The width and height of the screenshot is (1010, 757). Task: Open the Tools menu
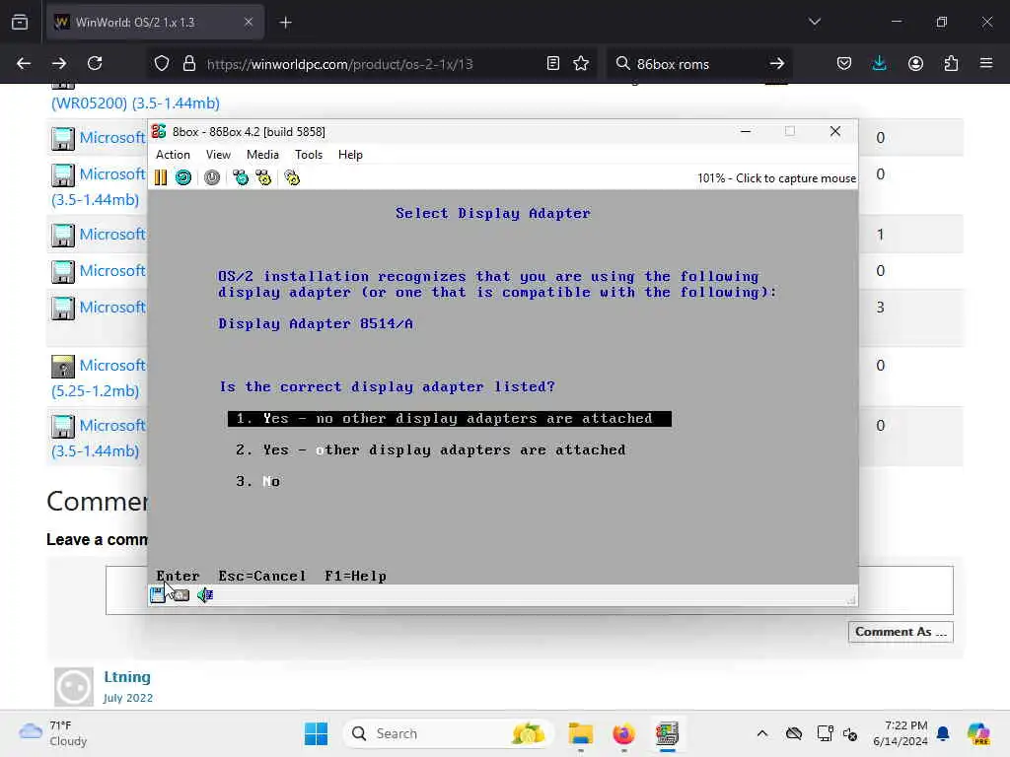point(309,155)
